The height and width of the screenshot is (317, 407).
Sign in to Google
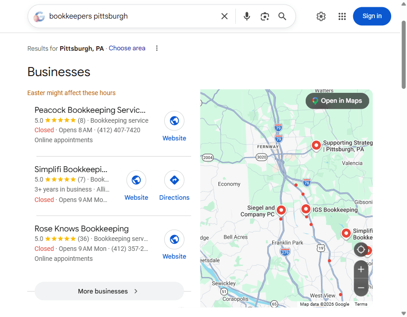tap(372, 16)
